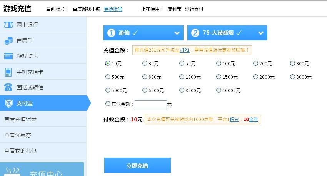Viewport: 327px width, 176px height.
Task: Select the 10元 recharge amount
Action: (108, 63)
